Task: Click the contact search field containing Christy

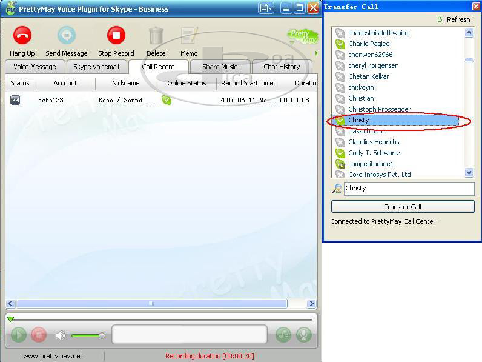Action: click(408, 189)
